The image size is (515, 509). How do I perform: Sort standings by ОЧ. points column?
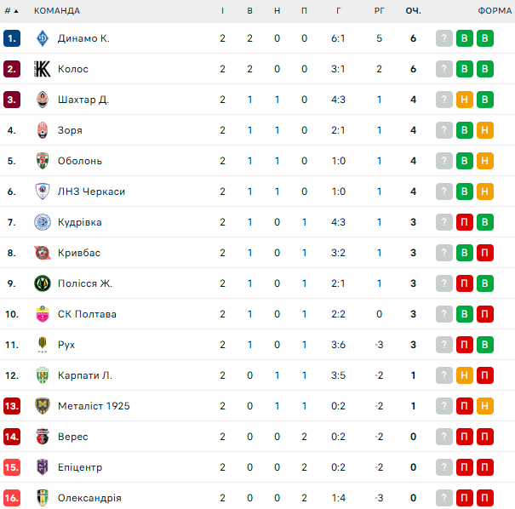tap(413, 11)
